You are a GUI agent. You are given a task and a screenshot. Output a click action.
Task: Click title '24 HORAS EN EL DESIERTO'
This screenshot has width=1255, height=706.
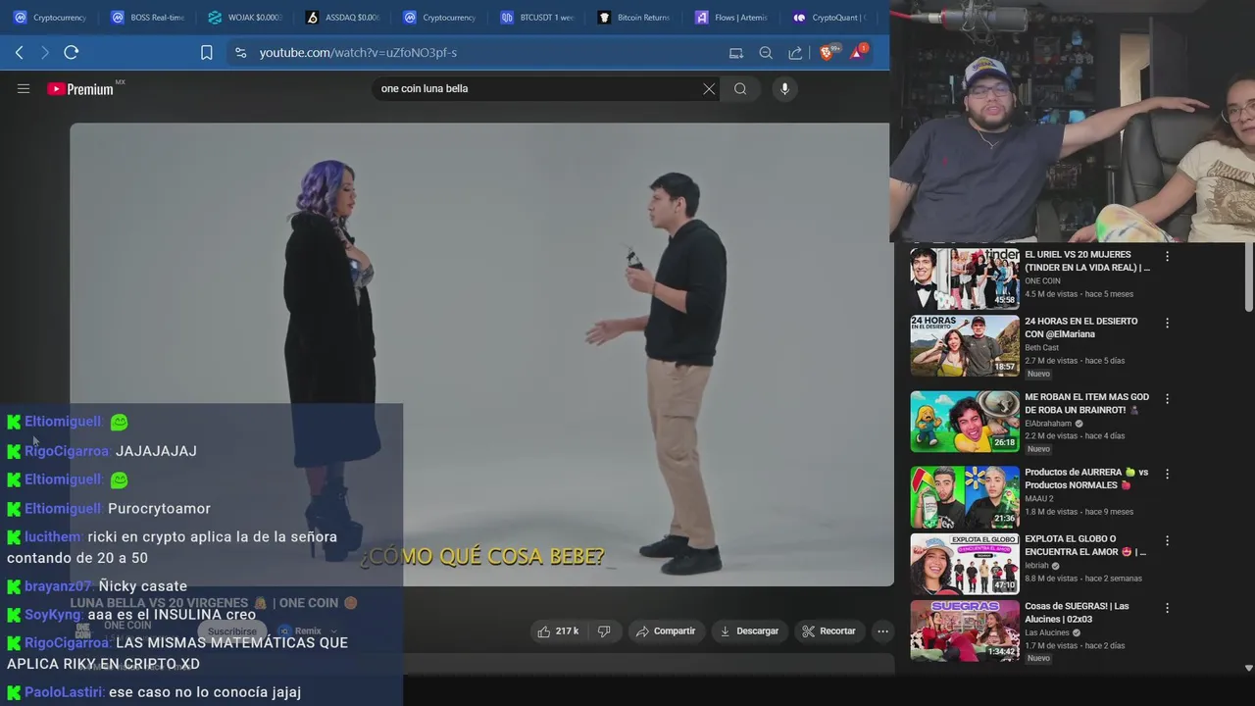coord(1081,328)
